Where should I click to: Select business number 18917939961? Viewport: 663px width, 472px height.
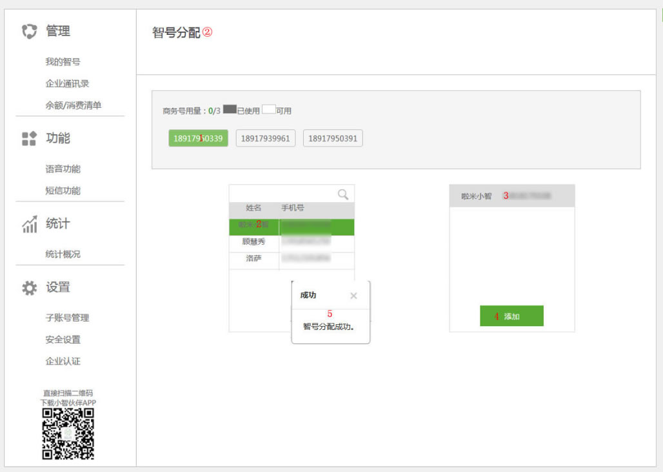pyautogui.click(x=266, y=138)
